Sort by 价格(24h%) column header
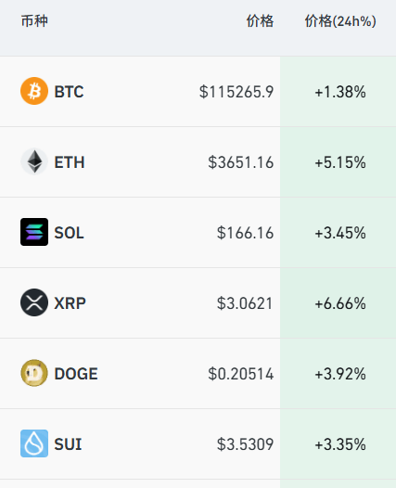This screenshot has height=488, width=396. (x=340, y=21)
